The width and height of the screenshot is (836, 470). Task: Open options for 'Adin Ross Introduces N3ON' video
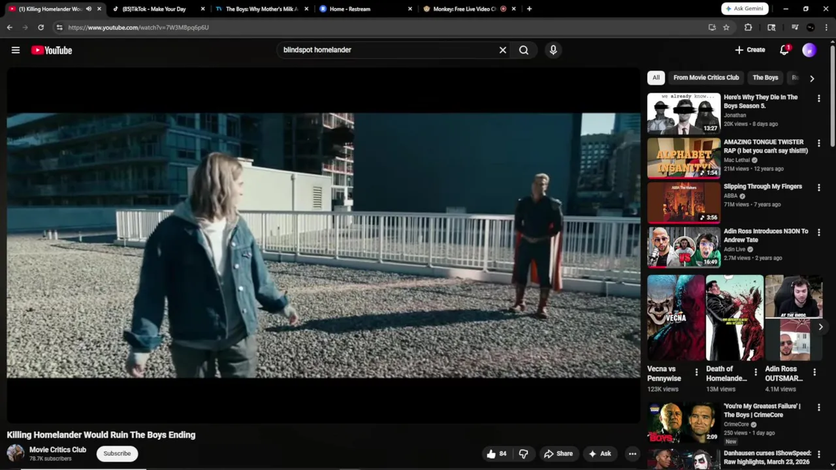pos(819,232)
